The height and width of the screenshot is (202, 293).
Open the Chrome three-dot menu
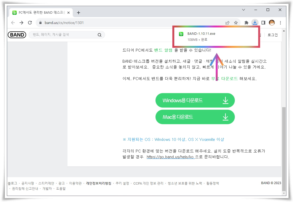[x=280, y=23]
